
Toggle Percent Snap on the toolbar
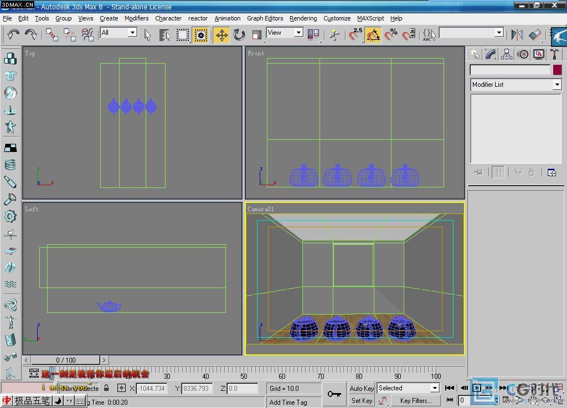pos(391,35)
